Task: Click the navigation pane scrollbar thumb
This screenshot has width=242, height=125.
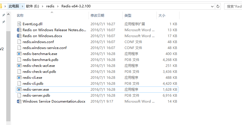Action: [8, 76]
